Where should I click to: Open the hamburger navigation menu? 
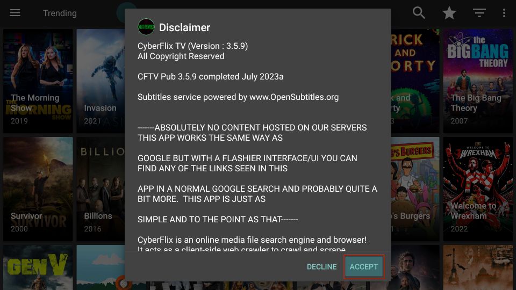15,13
